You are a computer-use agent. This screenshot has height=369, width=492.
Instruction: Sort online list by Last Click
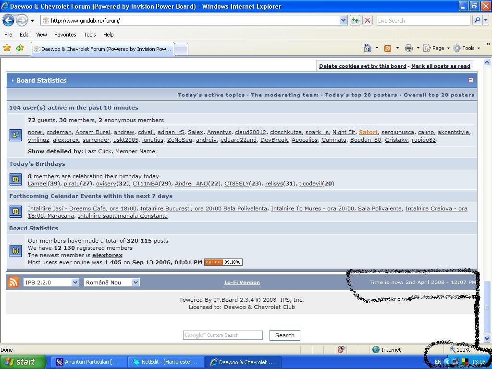pyautogui.click(x=98, y=151)
